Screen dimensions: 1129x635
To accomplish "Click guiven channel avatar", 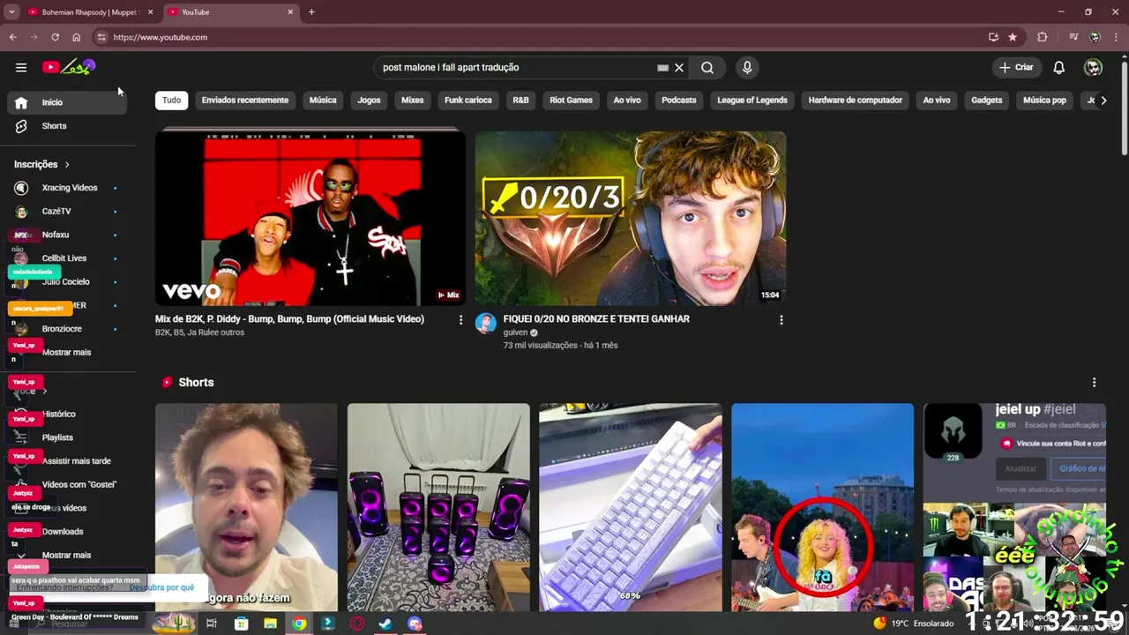I will coord(486,323).
